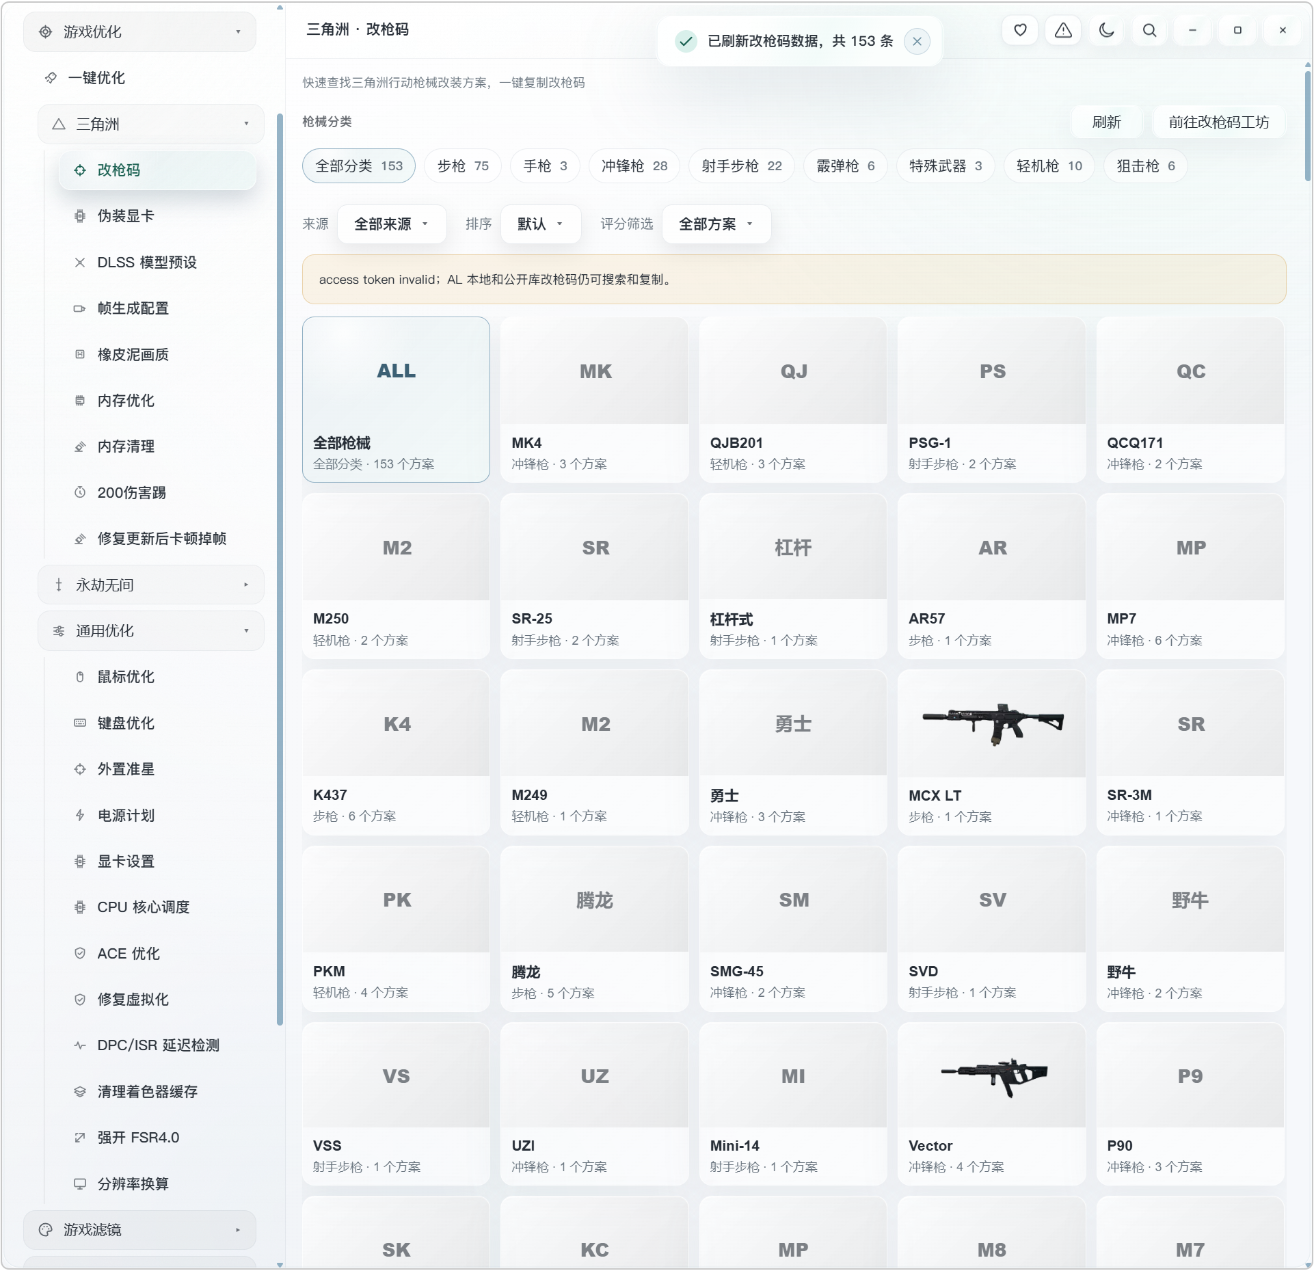Go to 内存优化 in sidebar
The height and width of the screenshot is (1271, 1314).
click(x=157, y=401)
